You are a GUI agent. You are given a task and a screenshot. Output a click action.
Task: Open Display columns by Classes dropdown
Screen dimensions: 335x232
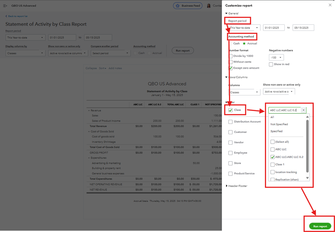[x=25, y=53]
